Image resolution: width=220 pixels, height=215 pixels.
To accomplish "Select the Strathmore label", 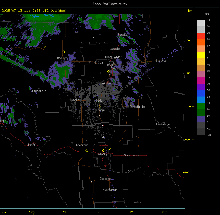I will (x=132, y=155).
